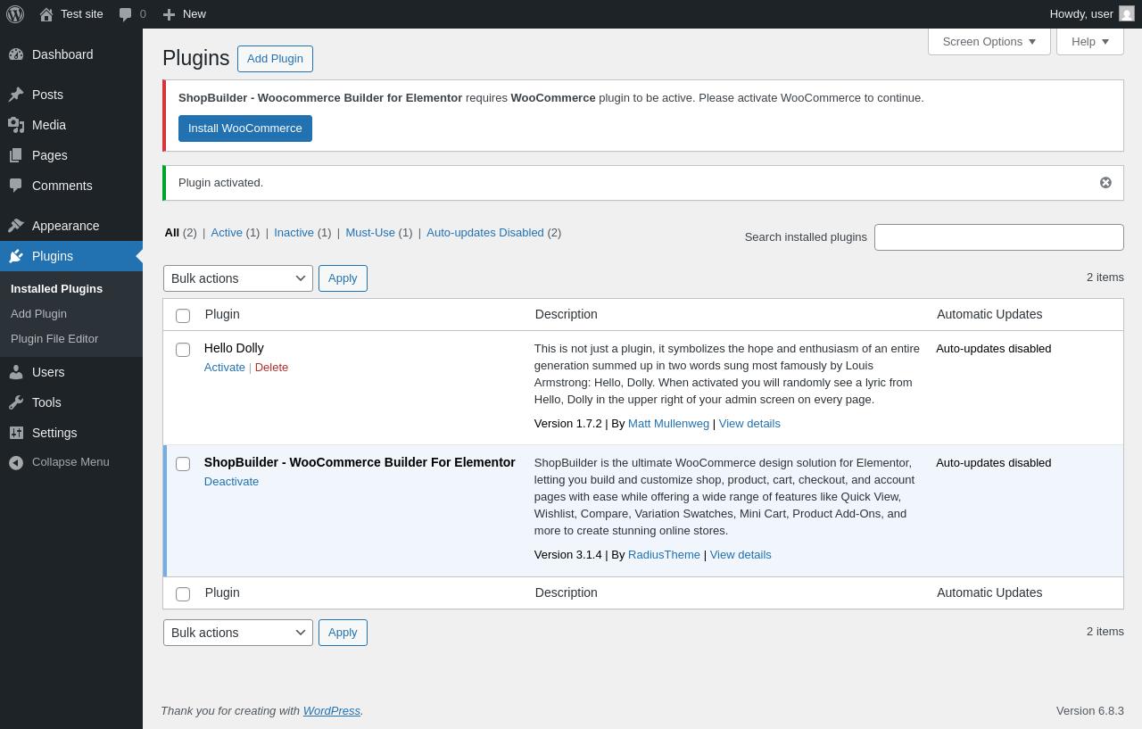Open Media via its sidebar icon

[16, 125]
